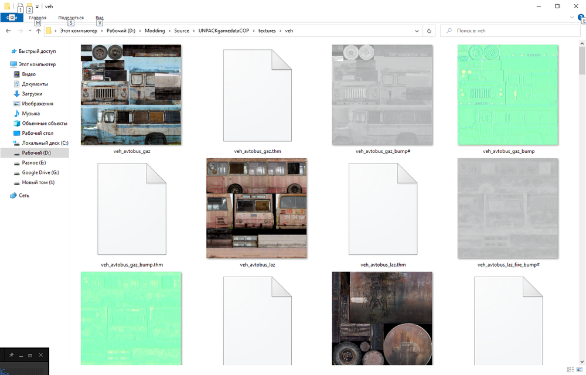Viewport: 586px width, 375px height.
Task: Click the veh_avtobus_gaz.thm file icon
Action: pos(257,95)
